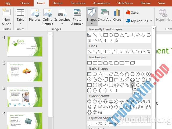Image resolution: width=172 pixels, height=129 pixels.
Task: Switch to the Design tab
Action: (57, 3)
